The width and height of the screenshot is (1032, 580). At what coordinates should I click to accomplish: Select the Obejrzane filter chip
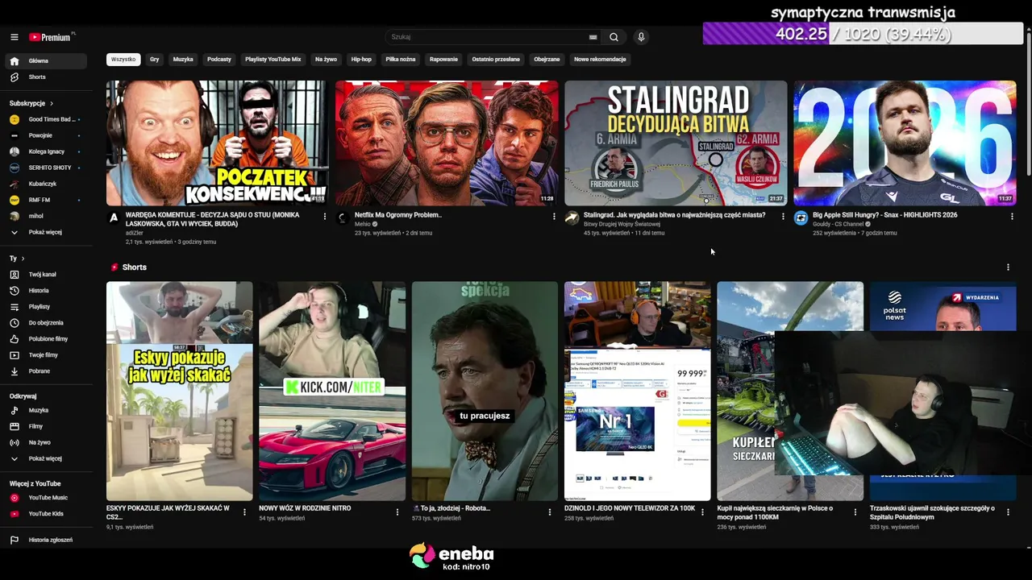click(547, 60)
